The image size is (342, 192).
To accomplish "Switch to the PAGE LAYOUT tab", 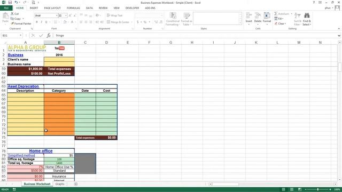I will pos(52,8).
